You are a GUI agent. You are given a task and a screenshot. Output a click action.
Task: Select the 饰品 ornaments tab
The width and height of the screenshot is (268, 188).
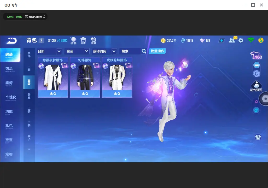10,69
